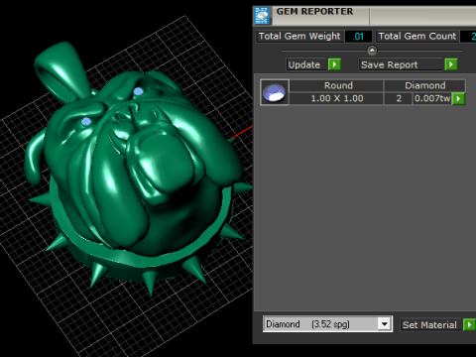
Task: Click the 1.00 X 1.00 size cell
Action: pyautogui.click(x=337, y=98)
